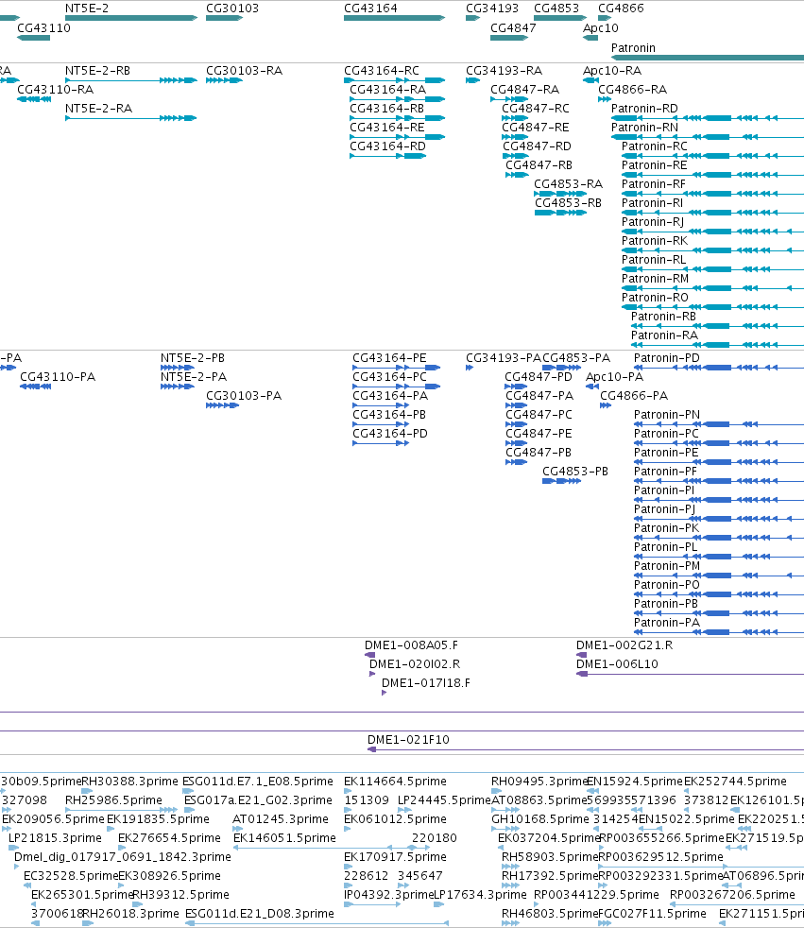The image size is (804, 928).
Task: Select clone DME1-006L10 label
Action: click(617, 664)
